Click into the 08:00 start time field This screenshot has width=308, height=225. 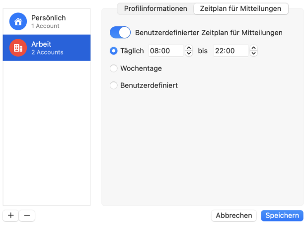(165, 51)
